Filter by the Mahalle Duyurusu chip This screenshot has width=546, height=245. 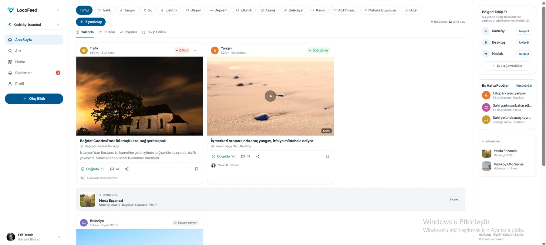click(x=380, y=10)
